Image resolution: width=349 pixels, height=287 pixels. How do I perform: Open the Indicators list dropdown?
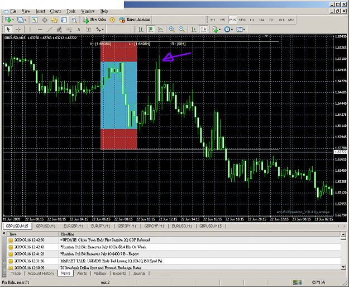[x=216, y=29]
